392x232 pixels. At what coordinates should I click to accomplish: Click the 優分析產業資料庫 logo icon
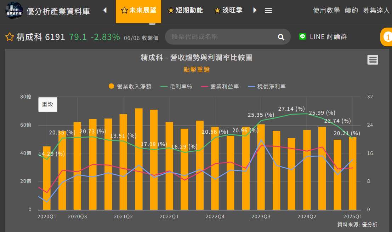(x=14, y=11)
